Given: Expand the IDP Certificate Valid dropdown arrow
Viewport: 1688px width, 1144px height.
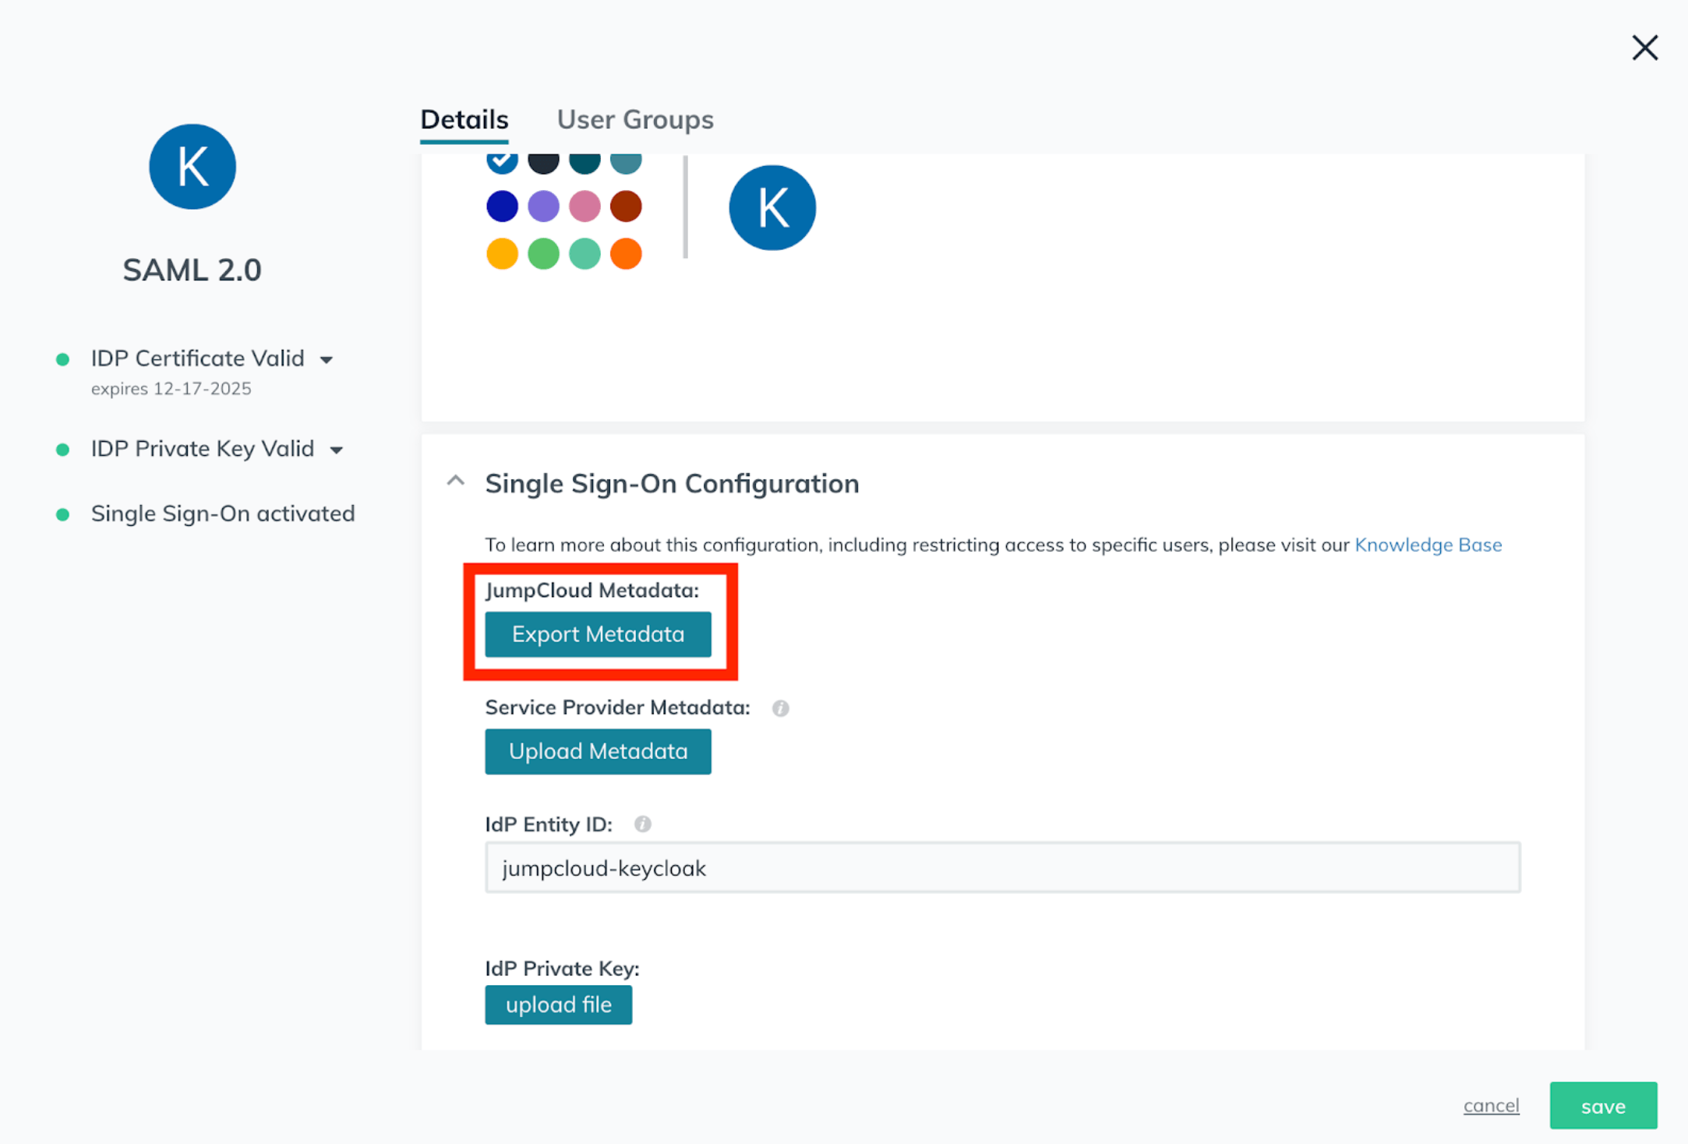Looking at the screenshot, I should click(x=327, y=360).
